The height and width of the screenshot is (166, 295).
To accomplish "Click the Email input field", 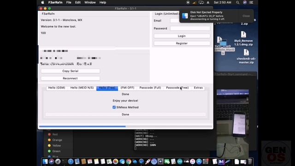I will [x=175, y=21].
